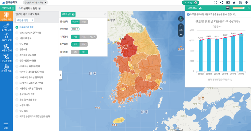Select 시군구별 외국인 주민 현황 option

click(x=17, y=89)
